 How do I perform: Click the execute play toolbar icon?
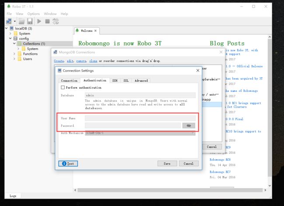pos(39,21)
